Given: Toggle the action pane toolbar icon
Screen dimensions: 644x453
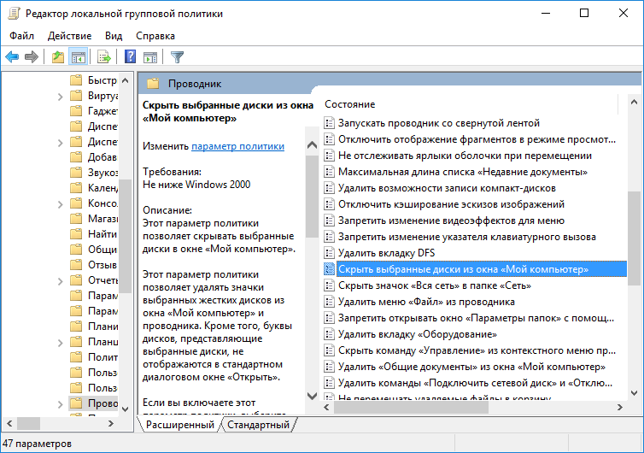Looking at the screenshot, I should (x=150, y=57).
